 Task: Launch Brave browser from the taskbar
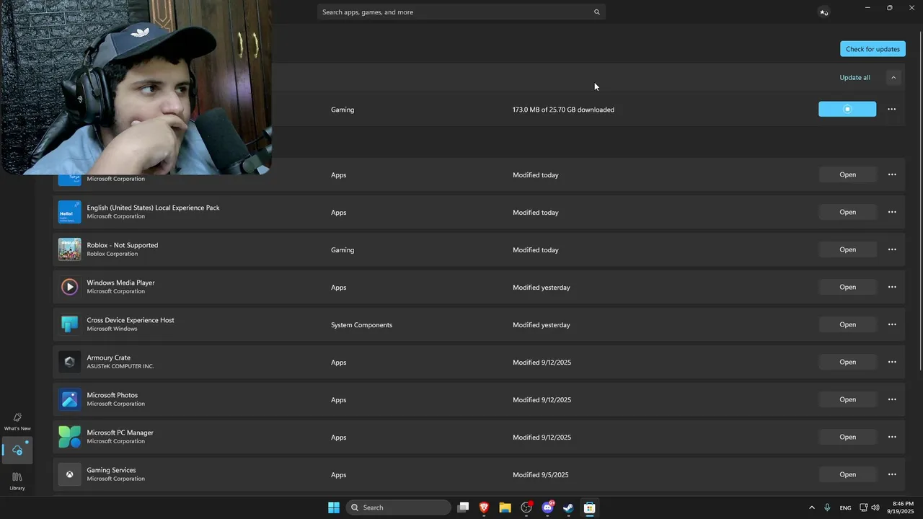click(484, 507)
